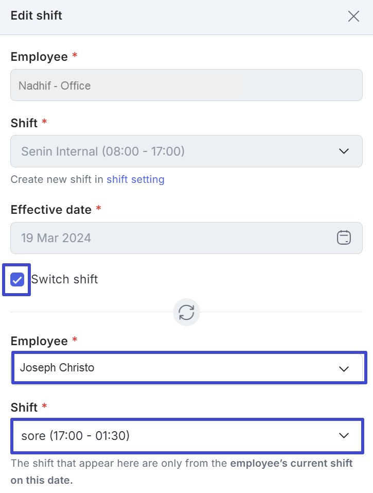Open the employee dropdown showing Joseph Christo
The image size is (373, 493).
click(186, 367)
